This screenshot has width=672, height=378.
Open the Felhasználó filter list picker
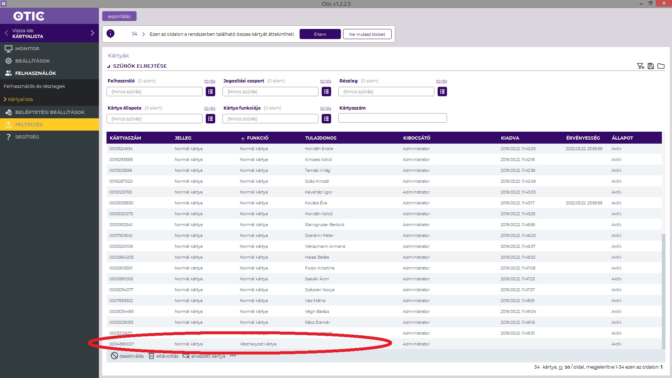tap(210, 92)
